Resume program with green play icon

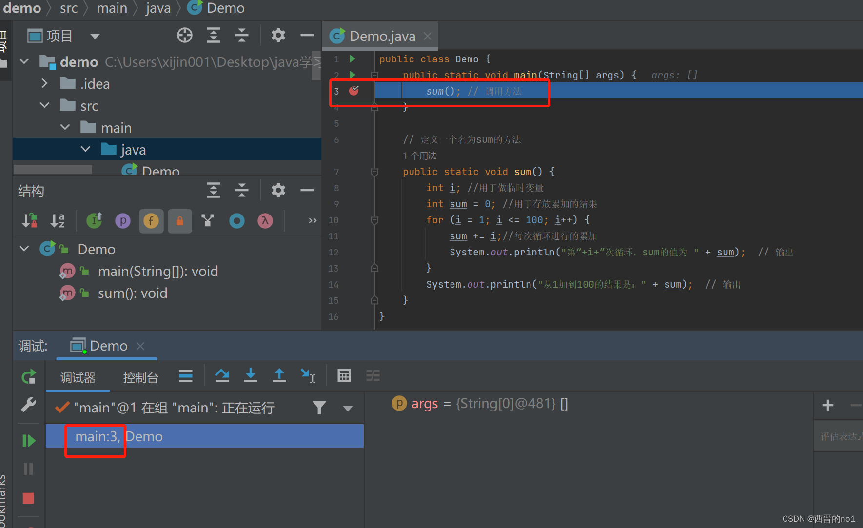click(x=29, y=441)
